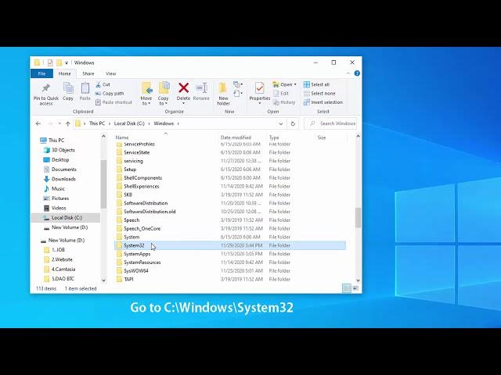Switch to the View ribbon tab
Viewport: 501px width, 375px height.
[x=111, y=73]
